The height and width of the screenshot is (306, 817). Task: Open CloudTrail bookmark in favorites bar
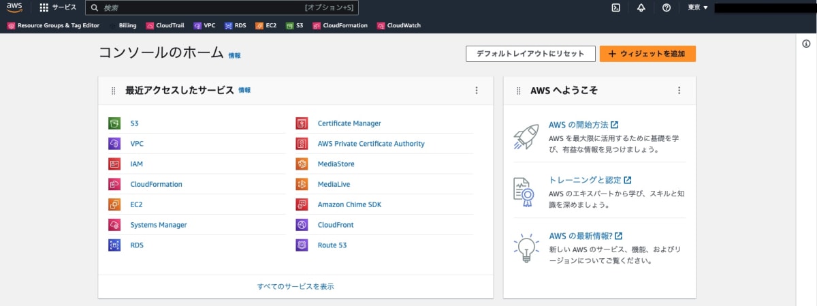tap(165, 25)
